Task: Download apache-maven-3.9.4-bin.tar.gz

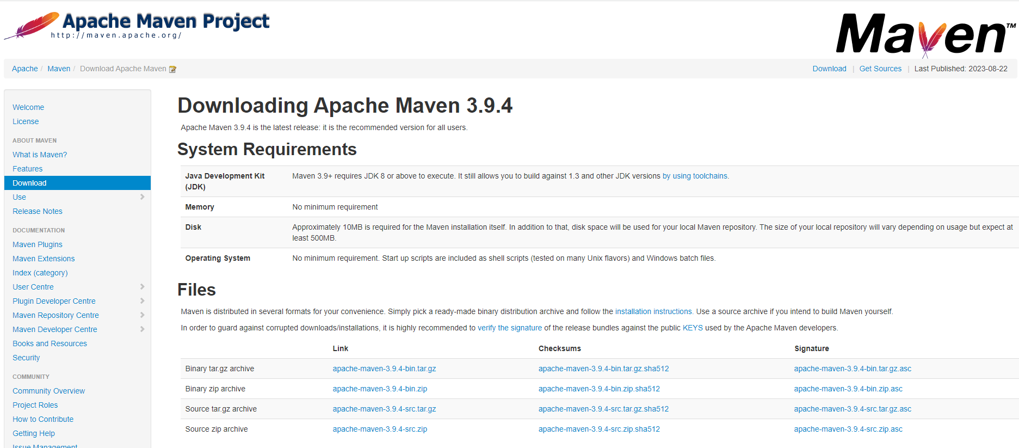Action: click(x=384, y=369)
